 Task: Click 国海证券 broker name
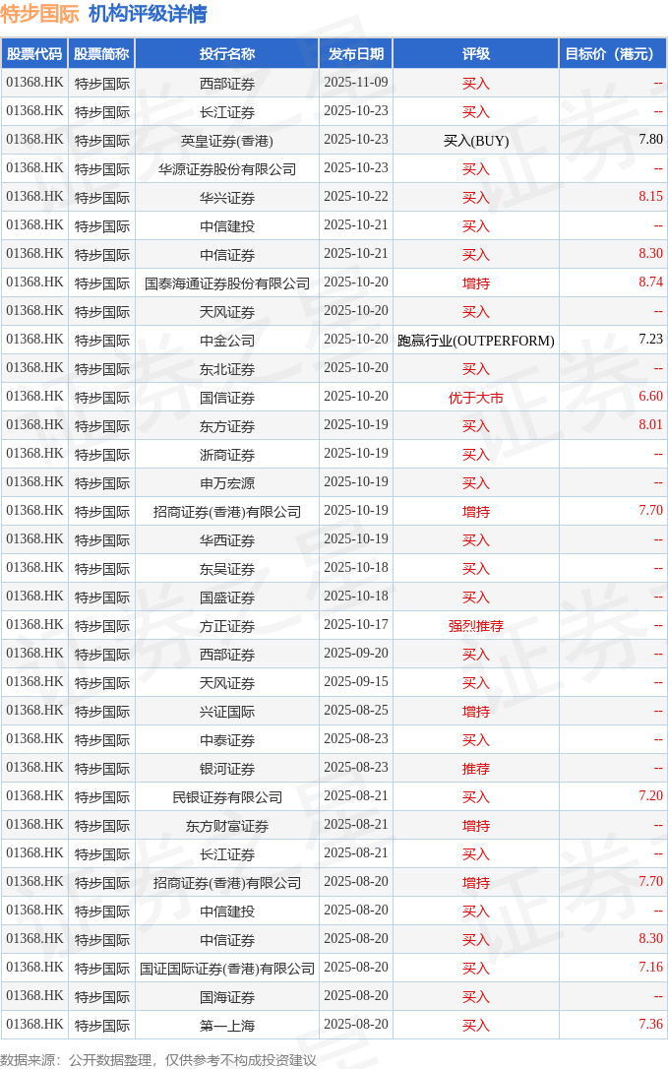227,997
